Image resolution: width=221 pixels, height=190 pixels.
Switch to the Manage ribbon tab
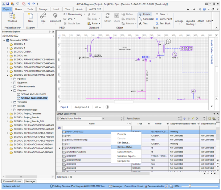[x=43, y=9]
